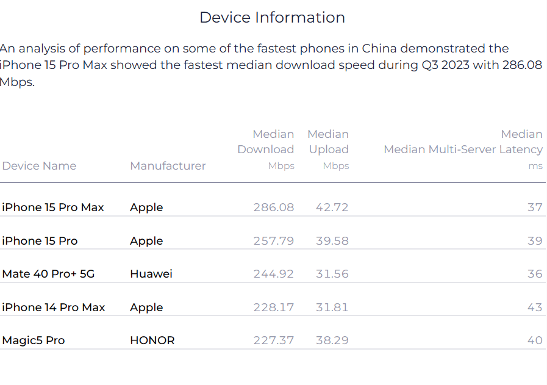Image resolution: width=547 pixels, height=385 pixels.
Task: Click the 38.29 upload value
Action: pyautogui.click(x=332, y=340)
